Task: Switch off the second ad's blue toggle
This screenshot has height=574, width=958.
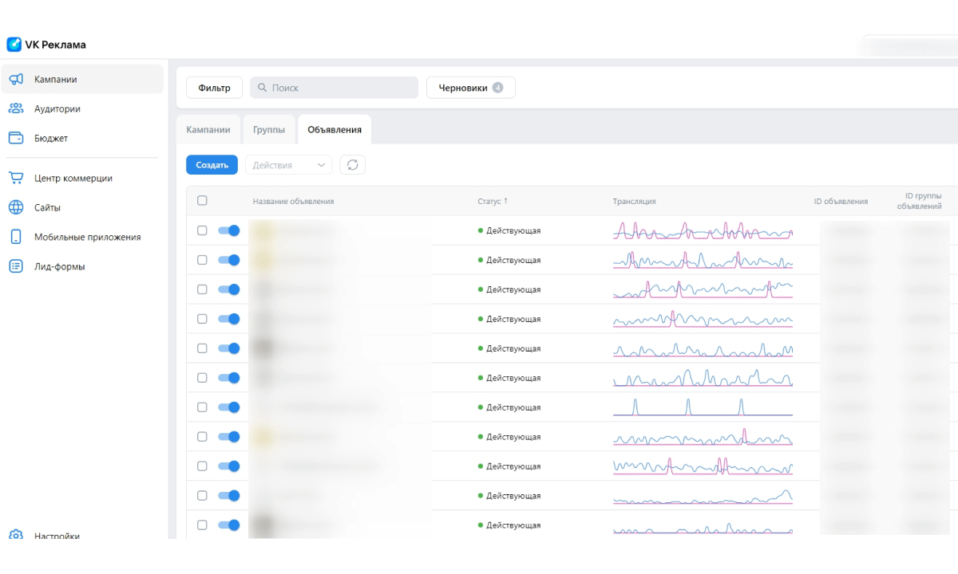Action: [x=229, y=260]
